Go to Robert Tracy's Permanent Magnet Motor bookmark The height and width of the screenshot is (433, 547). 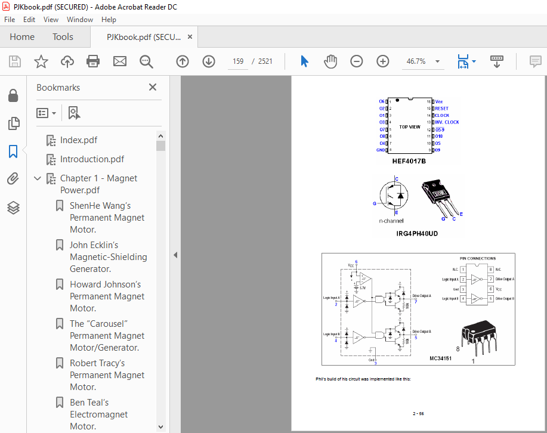tap(107, 375)
